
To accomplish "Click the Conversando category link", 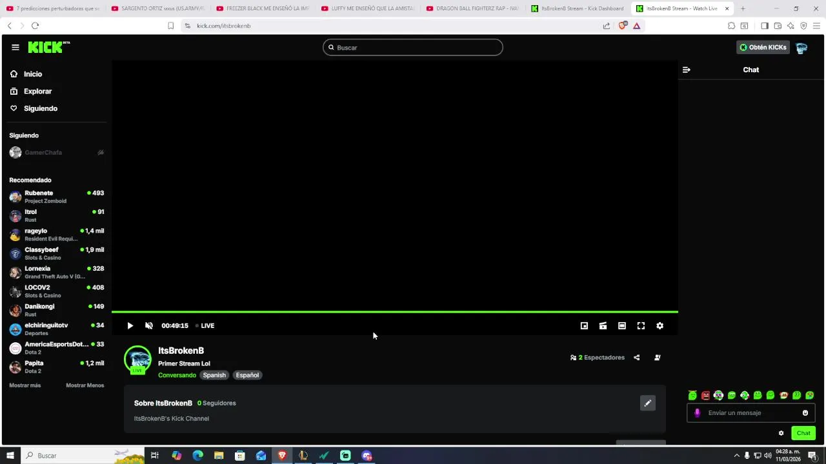I will click(x=177, y=375).
